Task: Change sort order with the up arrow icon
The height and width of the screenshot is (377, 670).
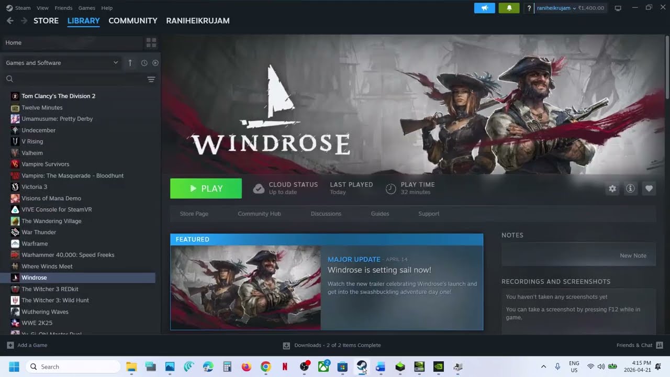Action: [130, 63]
